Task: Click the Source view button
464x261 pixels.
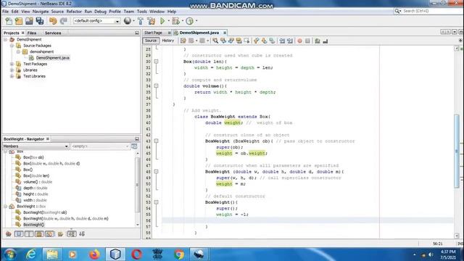Action: (x=151, y=41)
